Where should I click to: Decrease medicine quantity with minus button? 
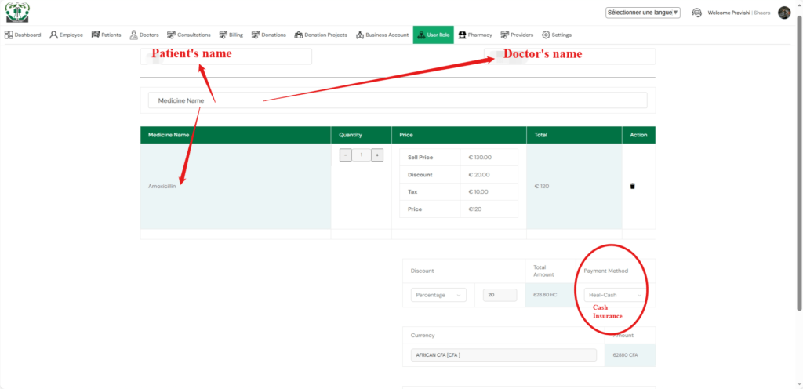coord(346,155)
